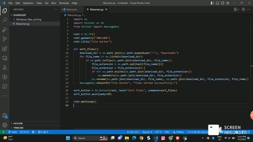Open the Selection menu
The width and height of the screenshot is (253, 142).
28,3
